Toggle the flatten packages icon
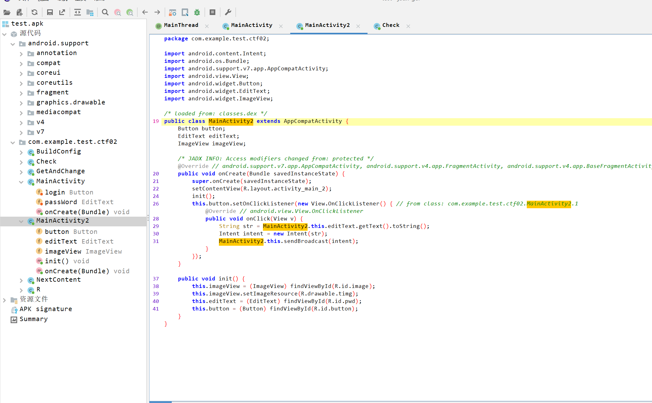652x403 pixels. pos(90,13)
